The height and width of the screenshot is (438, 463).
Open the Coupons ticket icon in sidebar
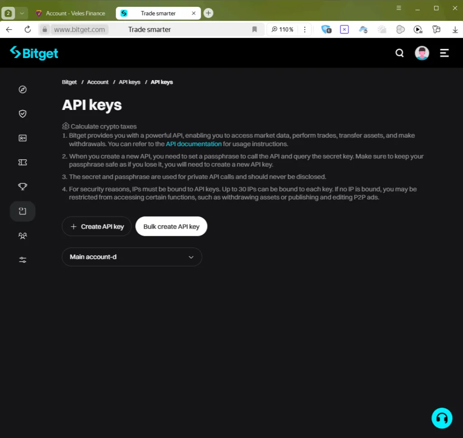pyautogui.click(x=23, y=162)
